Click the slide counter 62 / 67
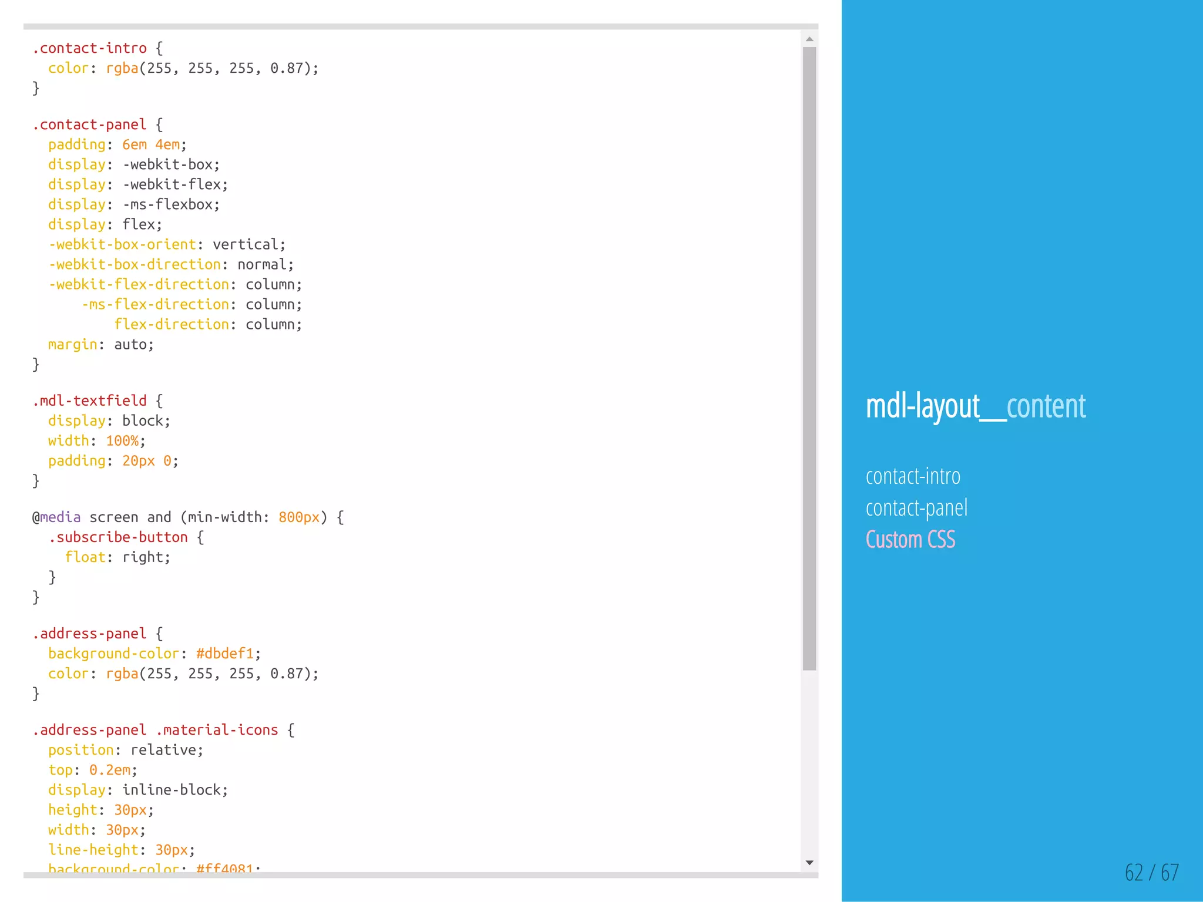The height and width of the screenshot is (902, 1203). [x=1151, y=873]
